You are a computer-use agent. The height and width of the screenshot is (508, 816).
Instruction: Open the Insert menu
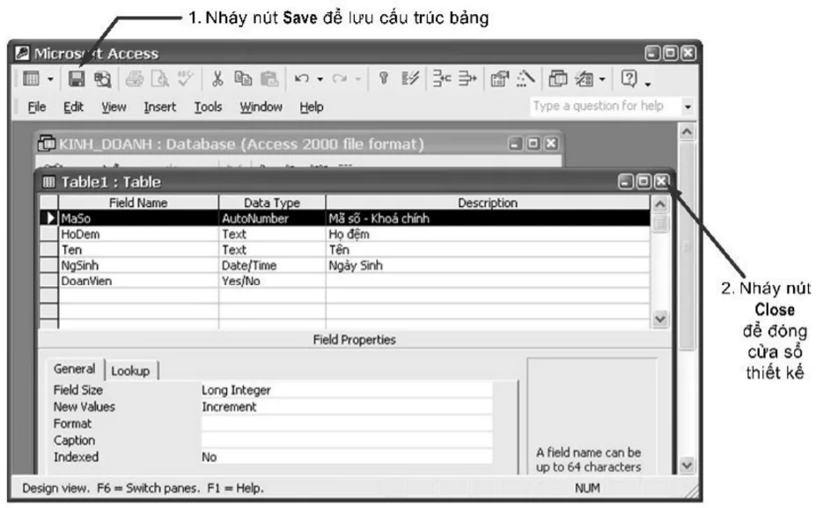(159, 107)
